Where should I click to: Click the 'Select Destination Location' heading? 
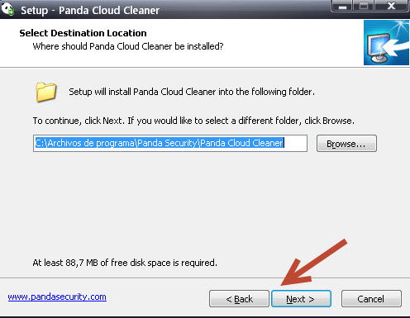click(83, 33)
